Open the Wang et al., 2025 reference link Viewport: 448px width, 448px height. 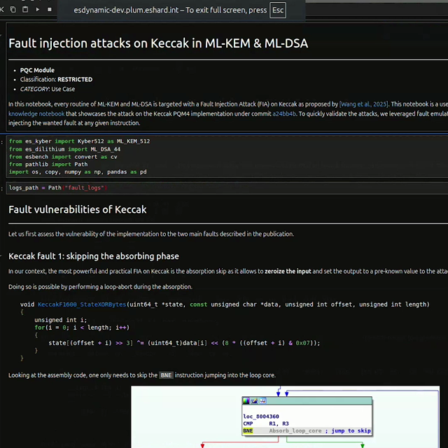pos(364,104)
